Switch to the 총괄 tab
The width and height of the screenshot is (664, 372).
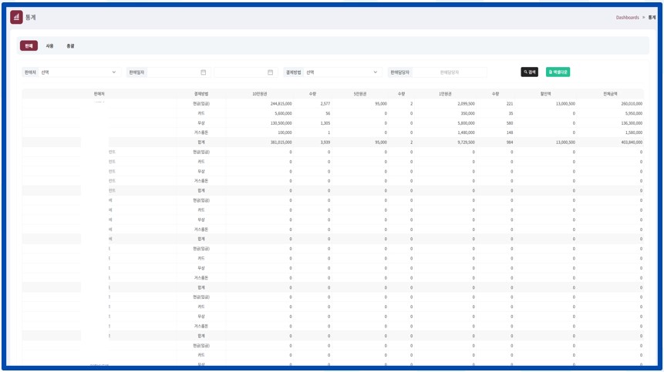(x=70, y=46)
